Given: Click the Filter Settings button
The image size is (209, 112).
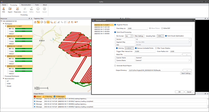Looking at the screenshot, I should tap(139, 36).
